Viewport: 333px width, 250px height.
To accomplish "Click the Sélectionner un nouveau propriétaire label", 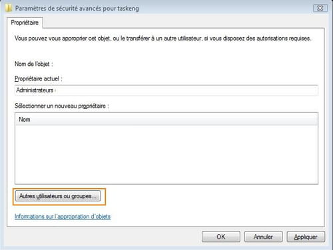I will coord(62,106).
